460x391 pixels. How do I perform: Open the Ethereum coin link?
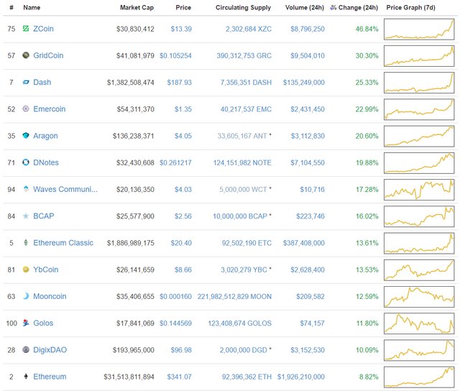50,377
